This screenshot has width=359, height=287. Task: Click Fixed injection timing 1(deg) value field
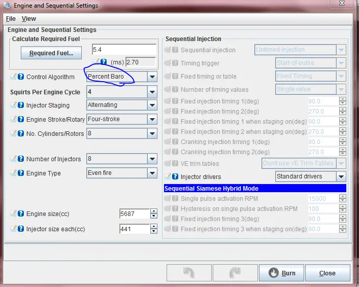click(323, 101)
